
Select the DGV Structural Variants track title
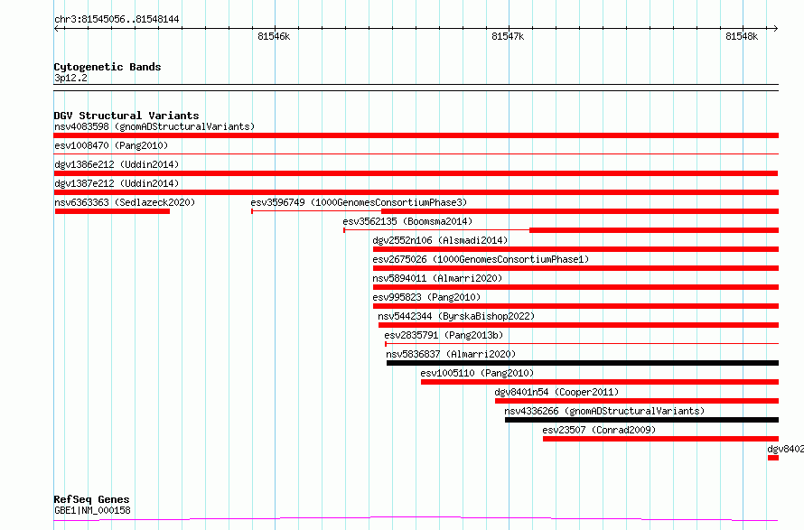coord(126,116)
